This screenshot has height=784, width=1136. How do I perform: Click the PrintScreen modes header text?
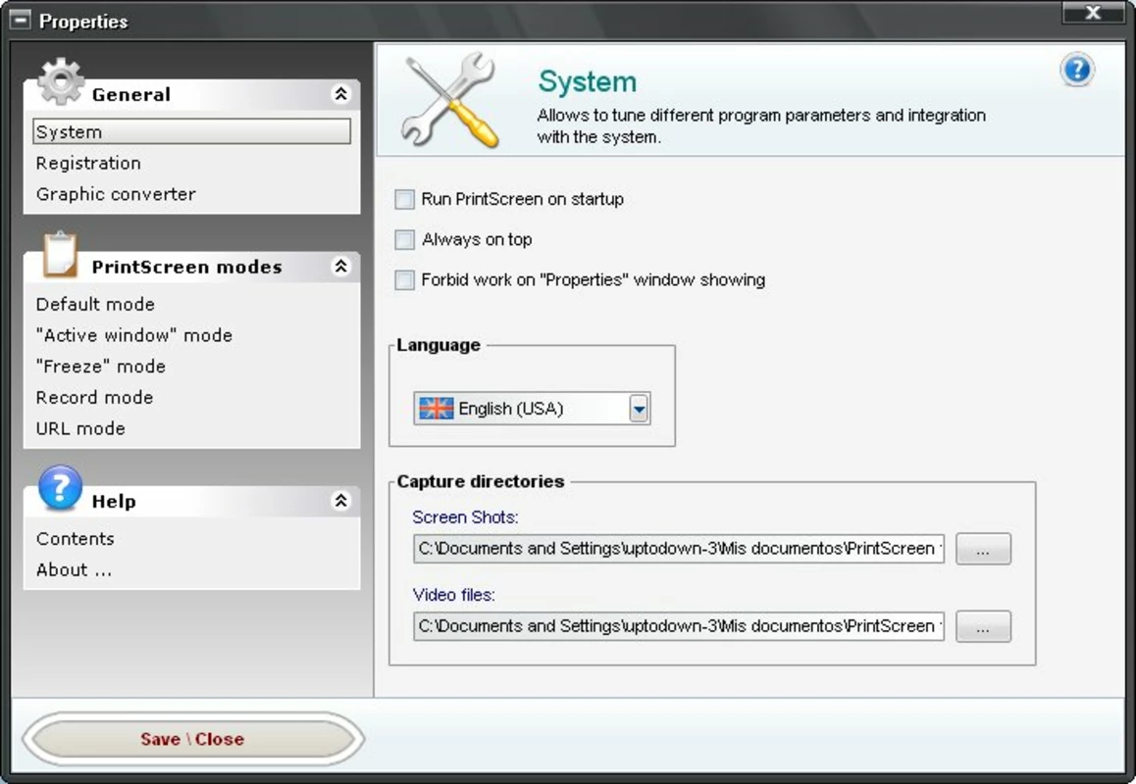pos(187,268)
